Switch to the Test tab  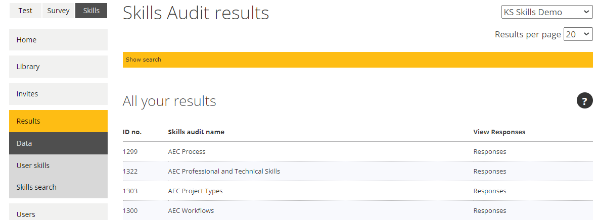coord(25,11)
